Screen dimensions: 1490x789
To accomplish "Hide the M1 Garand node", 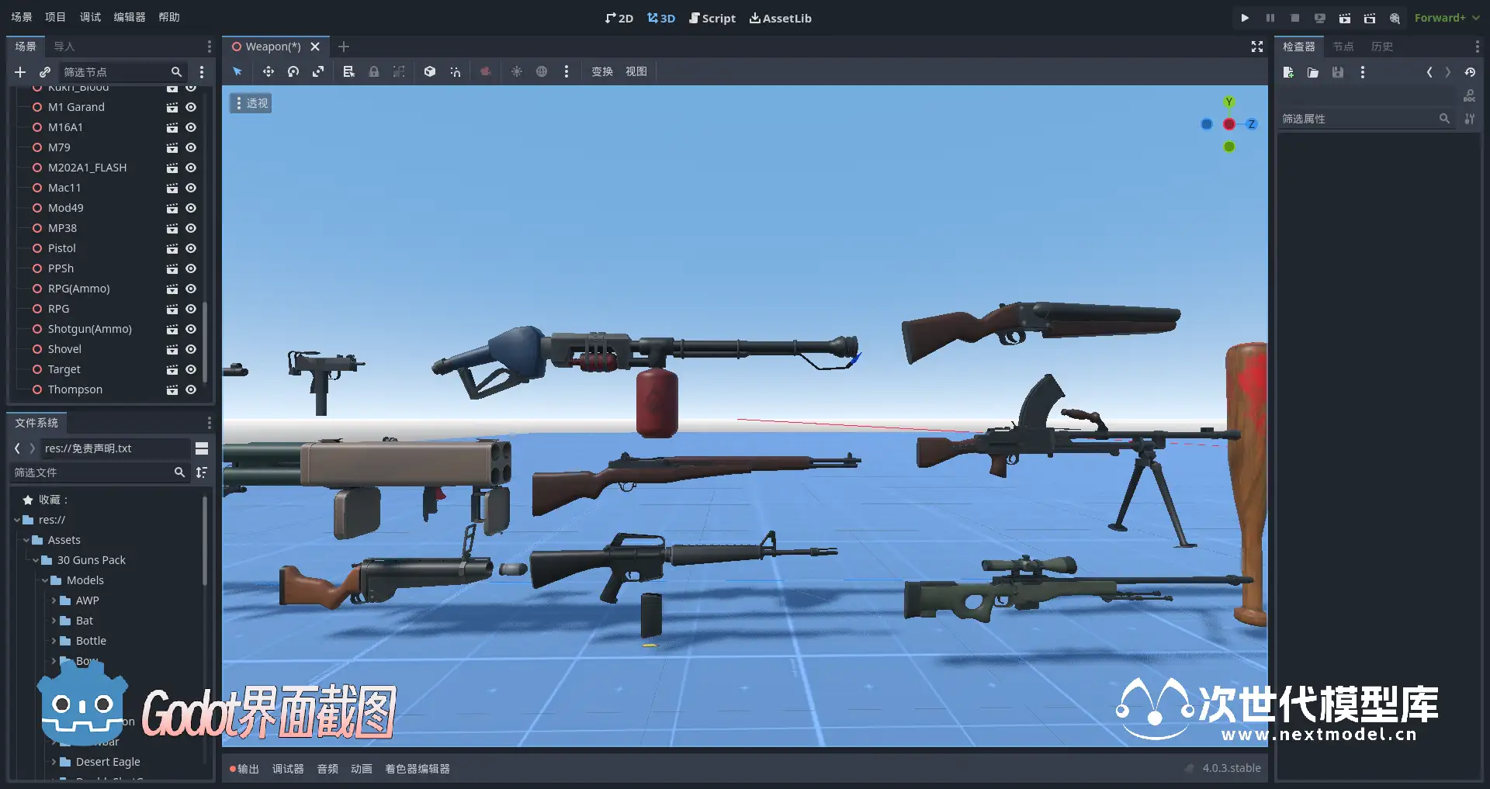I will coord(191,107).
